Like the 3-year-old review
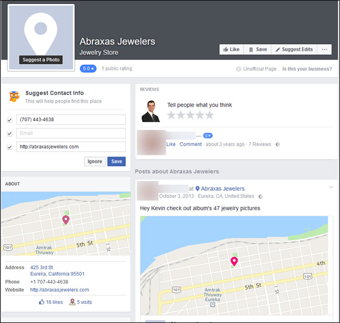Image resolution: width=340 pixels, height=323 pixels. coord(171,144)
